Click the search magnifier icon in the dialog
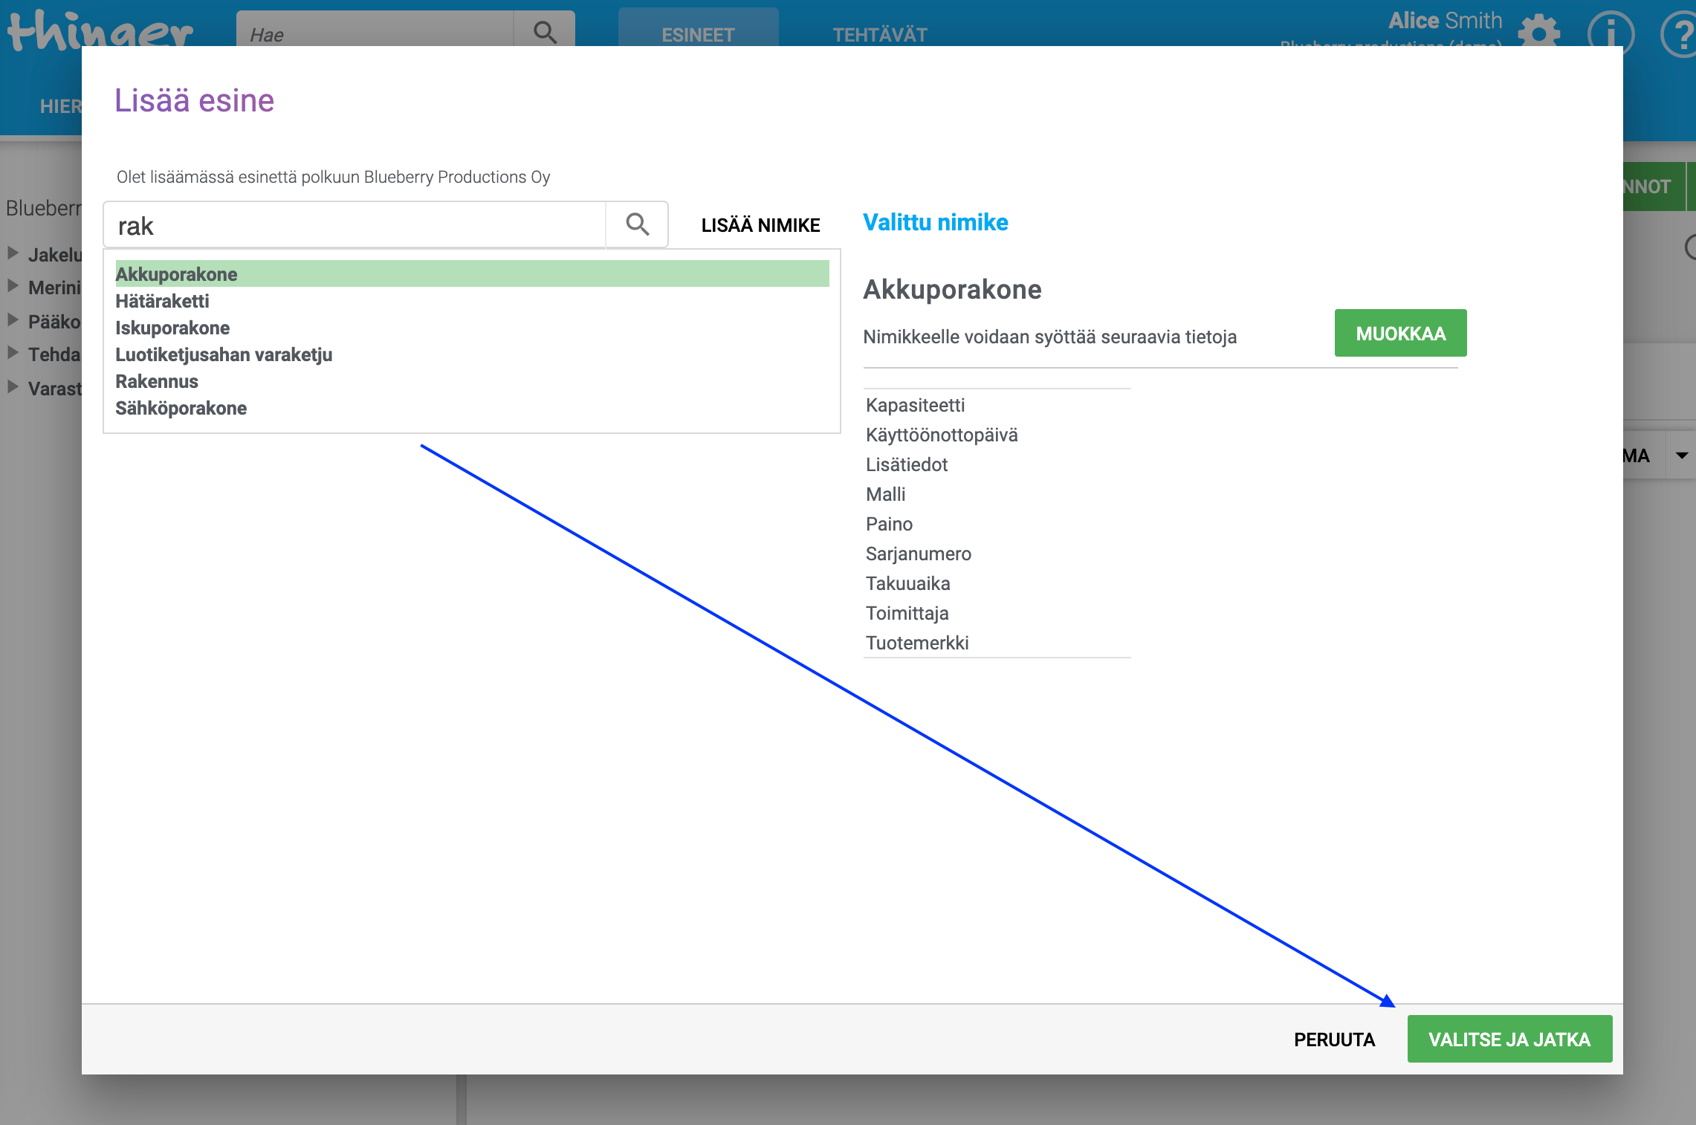Image resolution: width=1696 pixels, height=1125 pixels. tap(637, 224)
